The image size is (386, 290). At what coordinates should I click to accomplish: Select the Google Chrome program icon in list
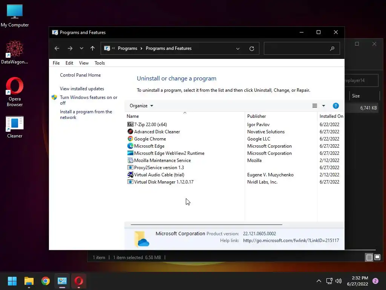[x=130, y=139]
